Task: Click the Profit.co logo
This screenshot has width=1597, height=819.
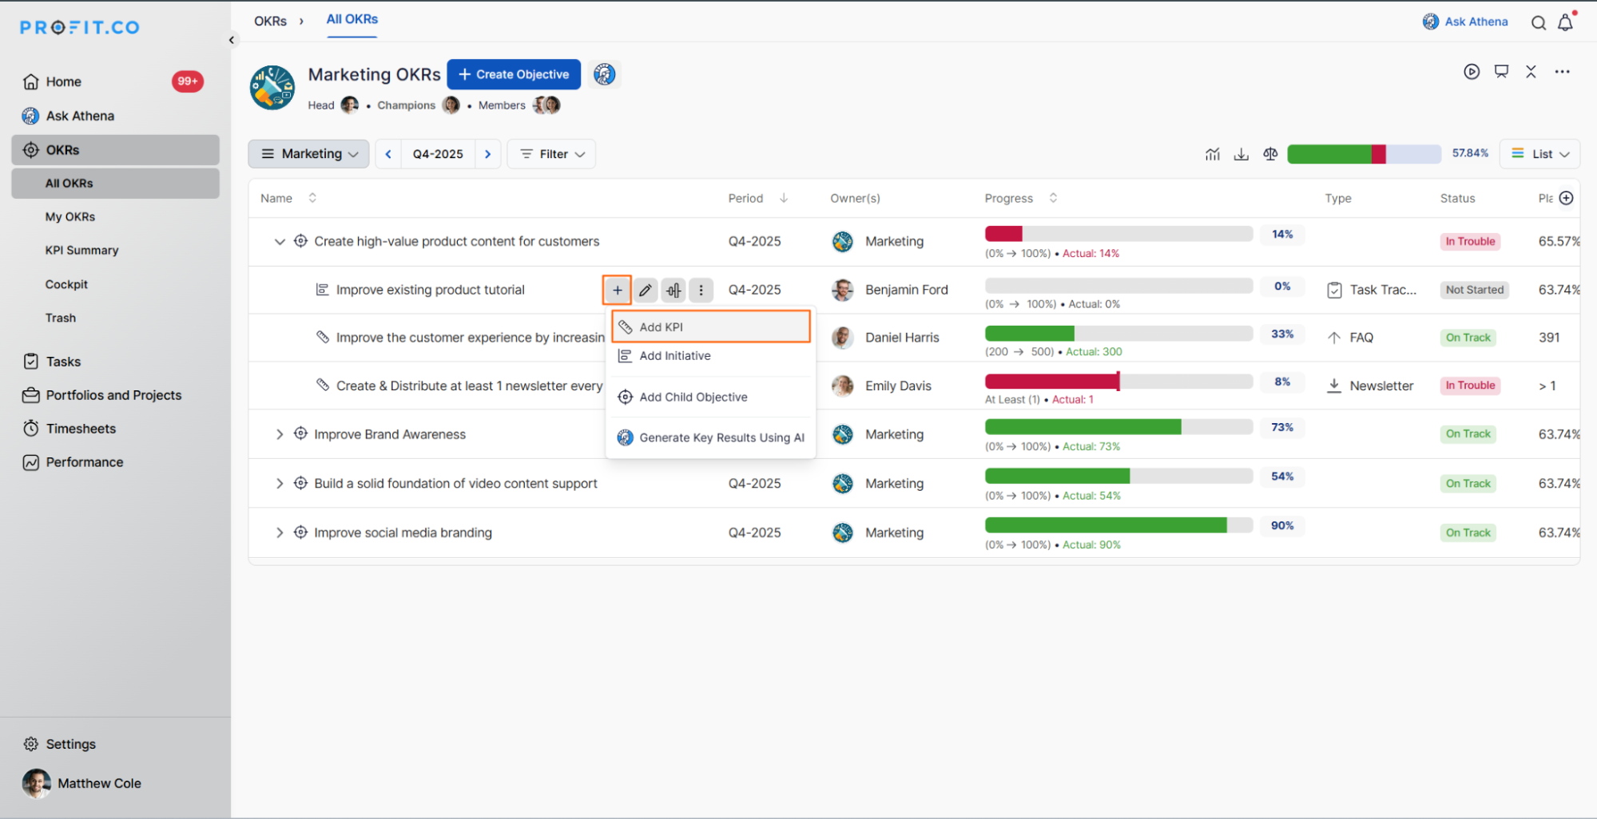Action: coord(80,27)
